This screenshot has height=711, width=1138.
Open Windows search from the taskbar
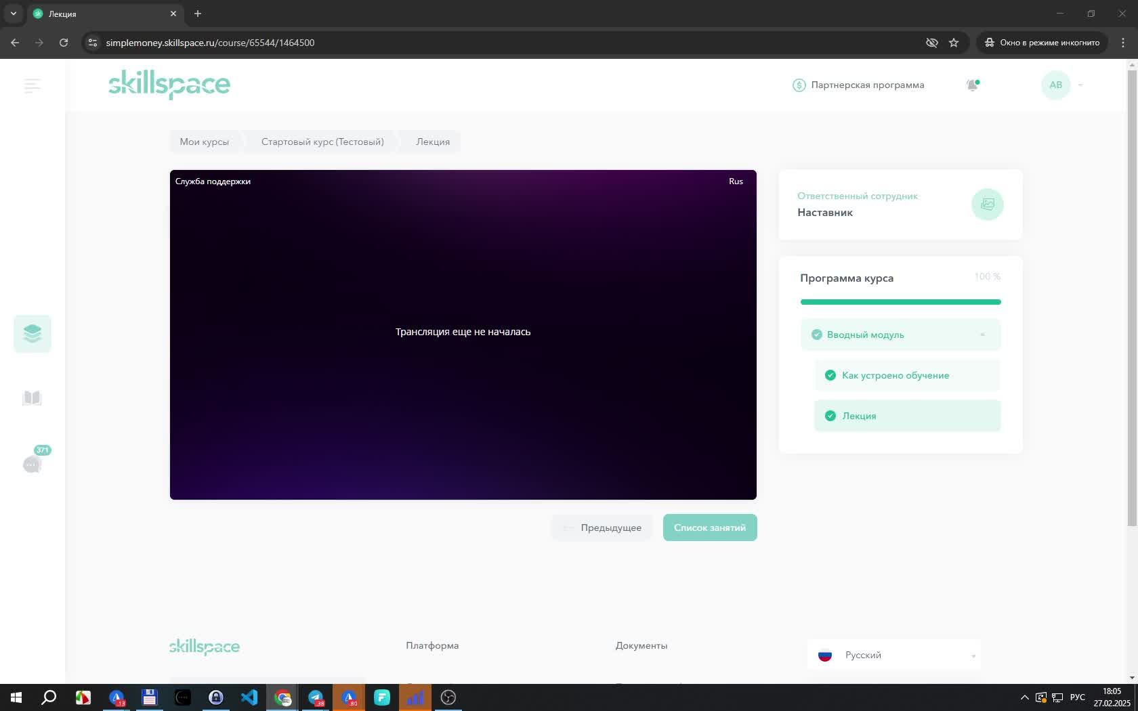tap(49, 697)
